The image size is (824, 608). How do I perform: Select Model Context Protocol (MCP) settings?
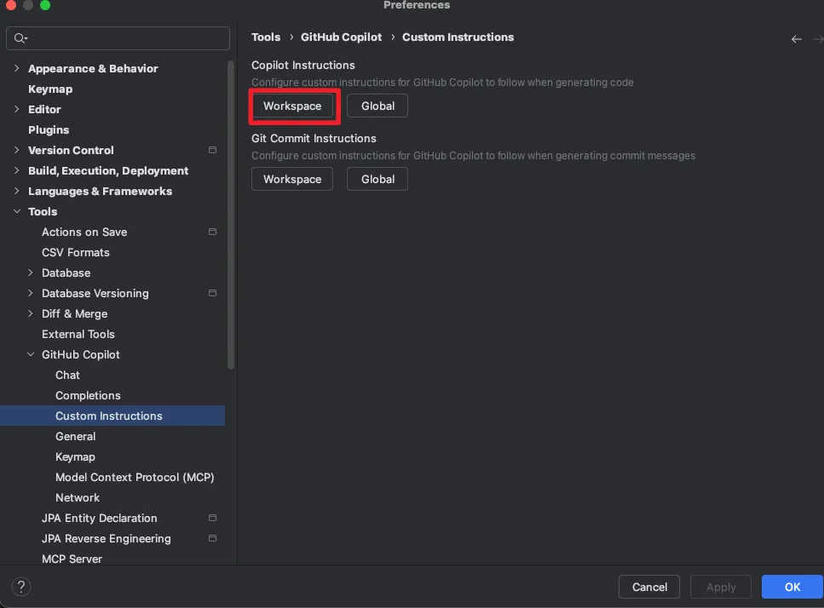[135, 478]
